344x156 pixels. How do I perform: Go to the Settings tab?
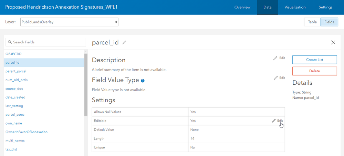[325, 7]
